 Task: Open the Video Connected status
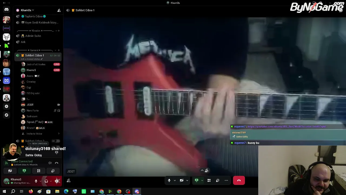pos(22,161)
